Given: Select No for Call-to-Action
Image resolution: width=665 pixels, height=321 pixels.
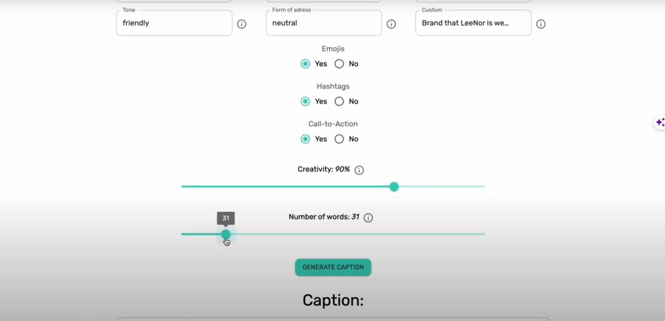Looking at the screenshot, I should (339, 139).
